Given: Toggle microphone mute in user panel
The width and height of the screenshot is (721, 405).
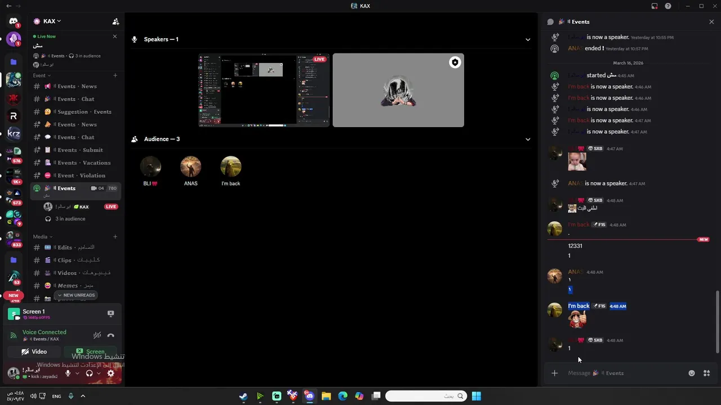Looking at the screenshot, I should (x=68, y=373).
